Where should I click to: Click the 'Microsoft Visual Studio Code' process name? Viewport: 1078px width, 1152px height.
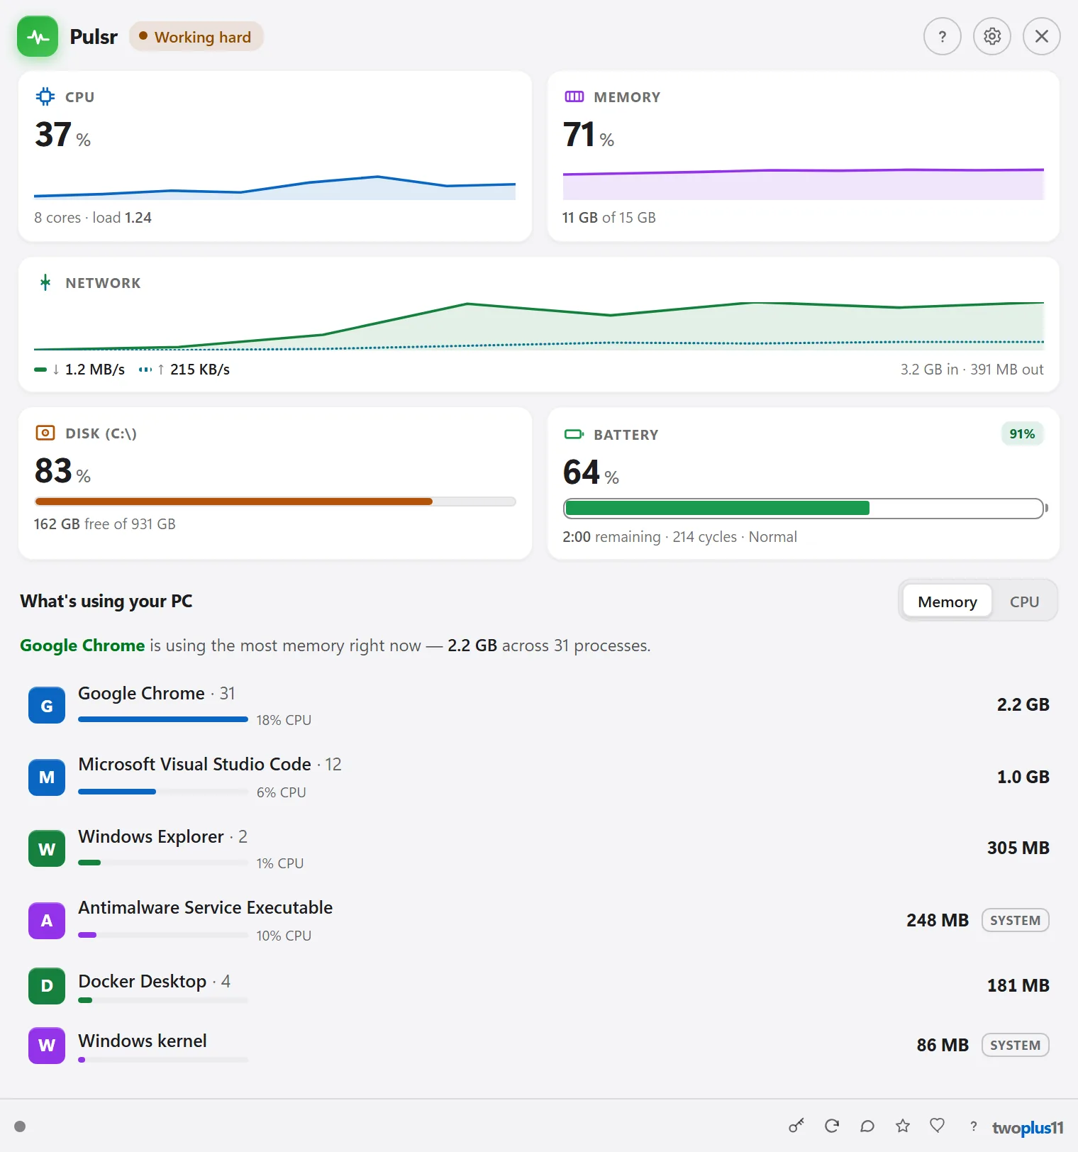(195, 764)
